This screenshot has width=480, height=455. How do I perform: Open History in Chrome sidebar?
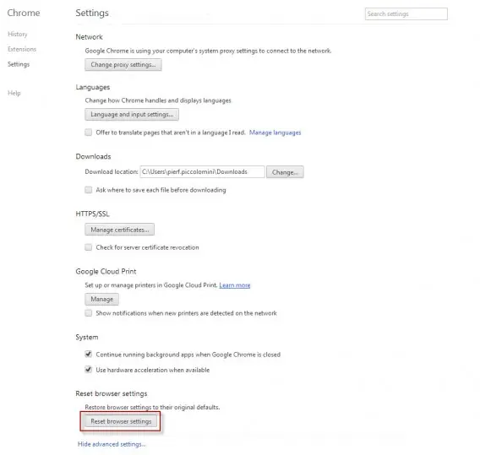18,34
